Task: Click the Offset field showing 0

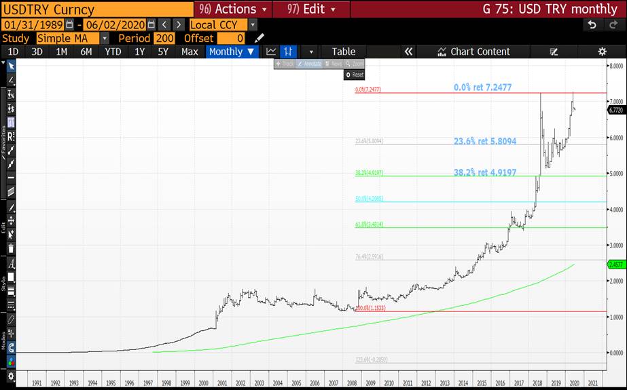Action: coord(231,38)
